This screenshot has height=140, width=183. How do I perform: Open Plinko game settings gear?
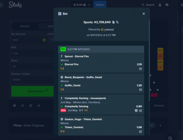[14, 106]
